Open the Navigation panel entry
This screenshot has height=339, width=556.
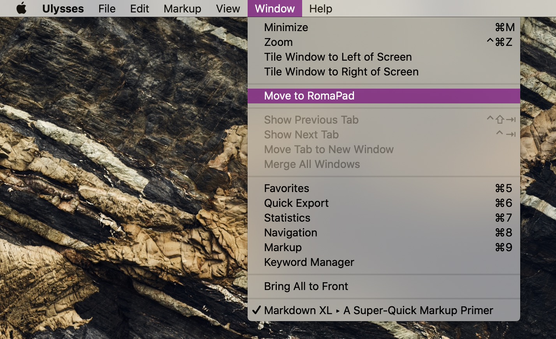coord(290,232)
